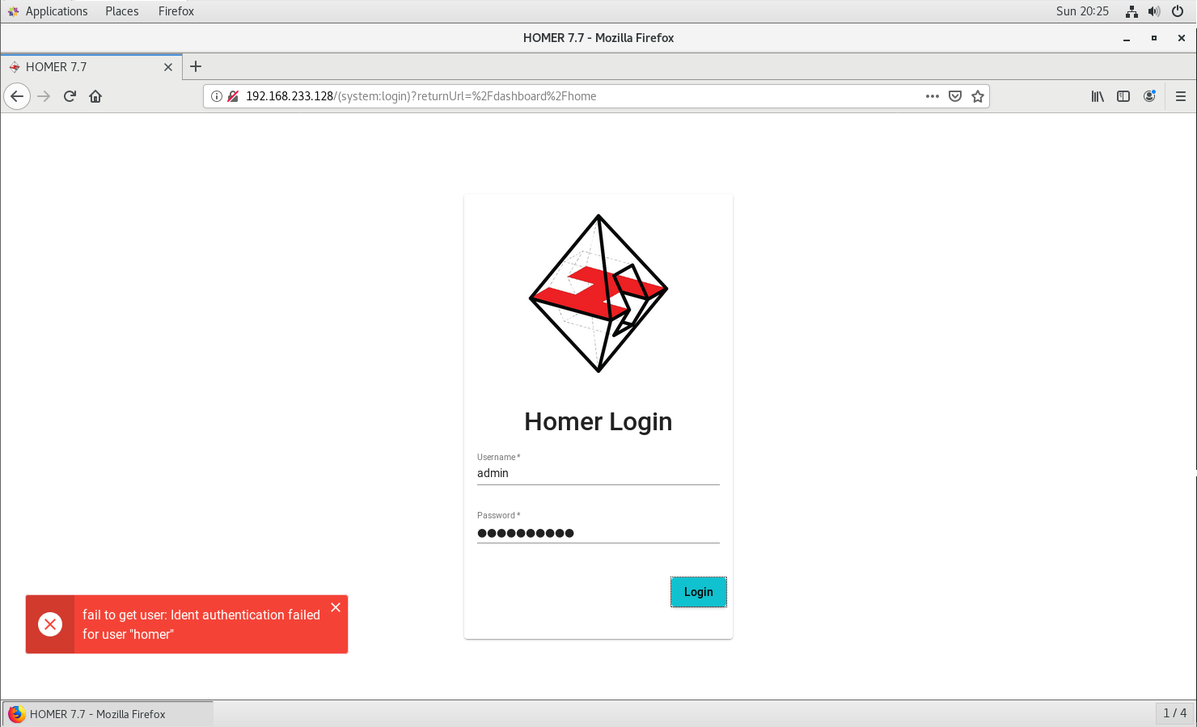Focus the Username field

(x=598, y=473)
